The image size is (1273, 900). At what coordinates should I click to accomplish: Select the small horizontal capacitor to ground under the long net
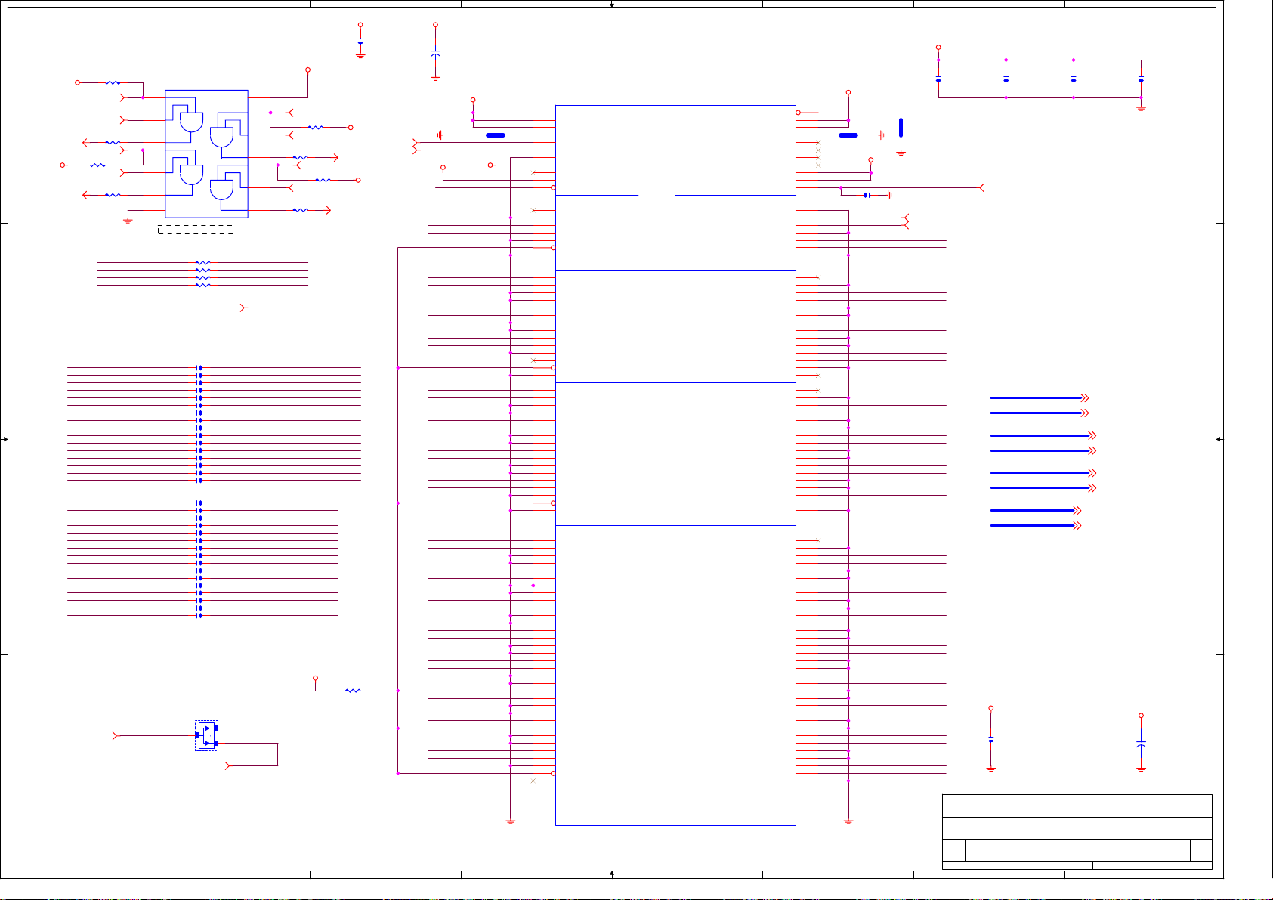tap(867, 195)
